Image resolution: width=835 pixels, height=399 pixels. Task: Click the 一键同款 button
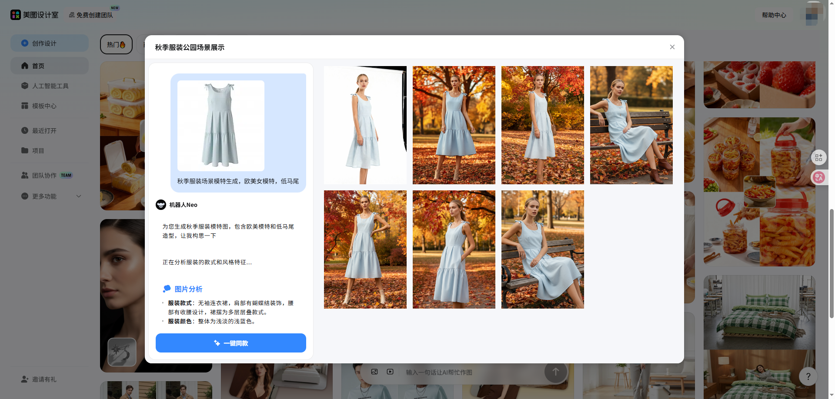click(x=230, y=343)
